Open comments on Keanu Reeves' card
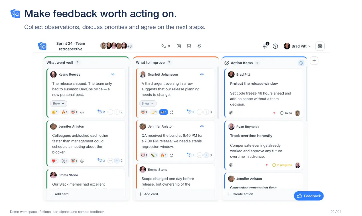The height and width of the screenshot is (216, 362). [x=101, y=112]
